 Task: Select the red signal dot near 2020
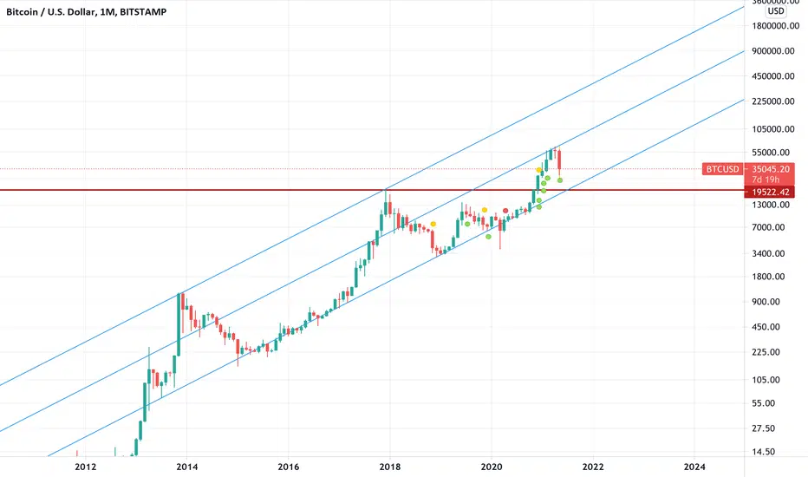tap(505, 211)
